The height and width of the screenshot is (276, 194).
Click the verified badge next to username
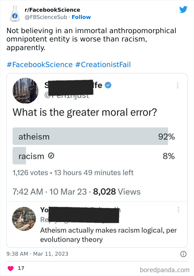click(x=108, y=85)
